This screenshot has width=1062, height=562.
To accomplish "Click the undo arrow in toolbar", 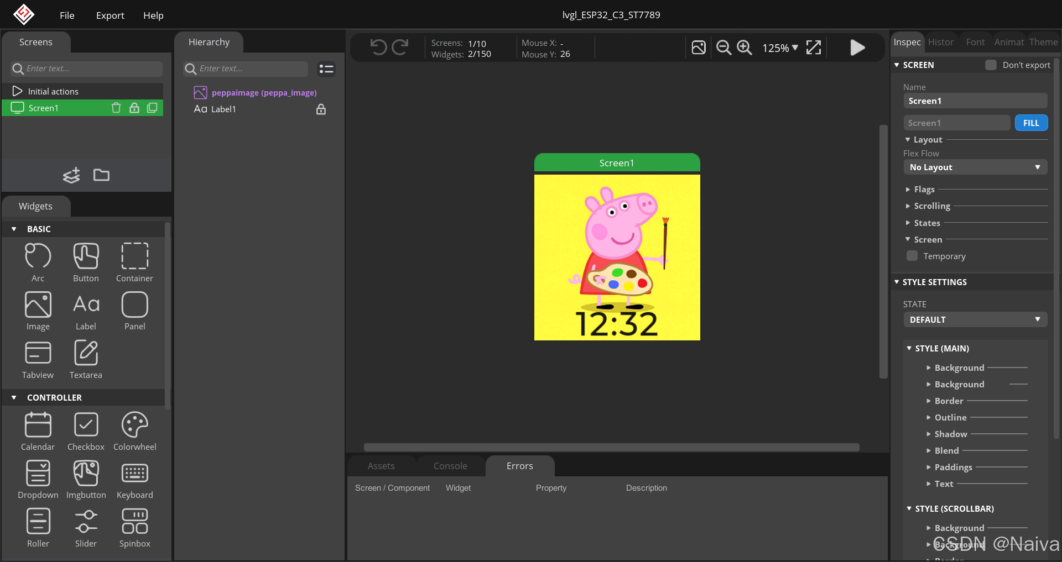I will coord(378,48).
